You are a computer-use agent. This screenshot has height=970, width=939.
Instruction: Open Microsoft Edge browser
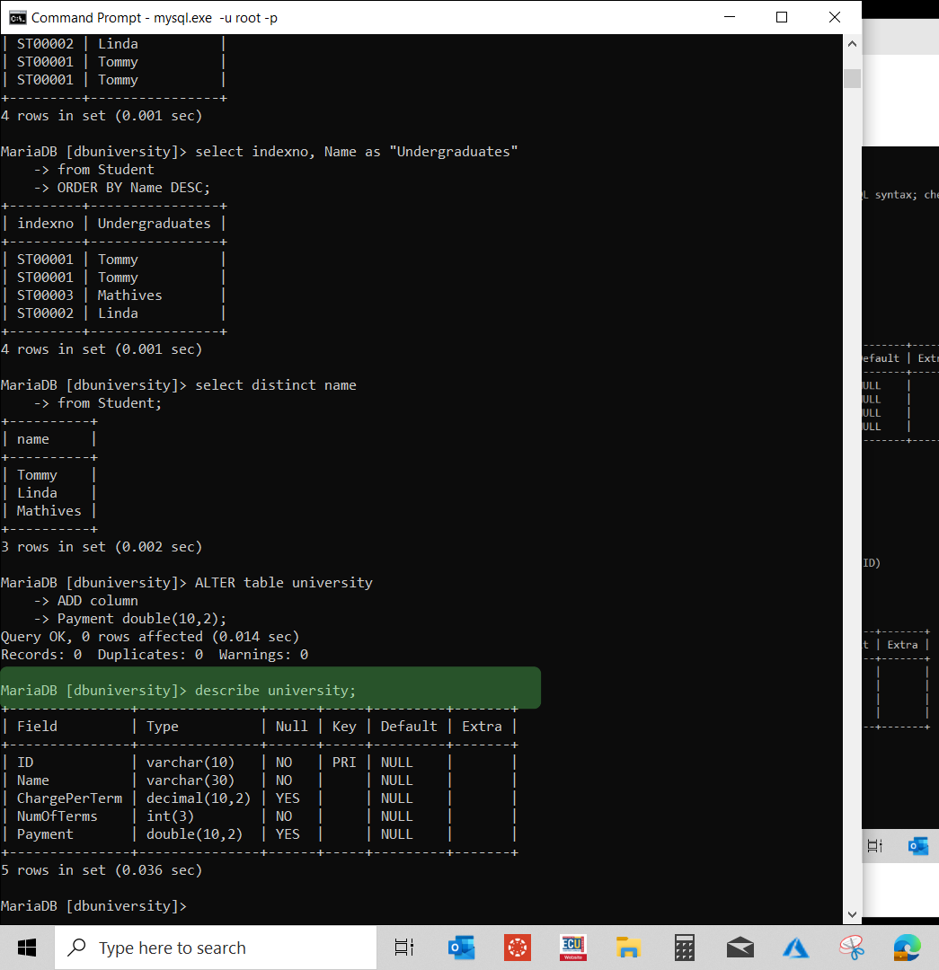point(907,948)
